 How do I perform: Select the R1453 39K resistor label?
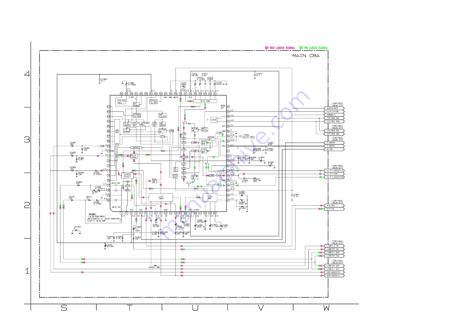pyautogui.click(x=155, y=267)
